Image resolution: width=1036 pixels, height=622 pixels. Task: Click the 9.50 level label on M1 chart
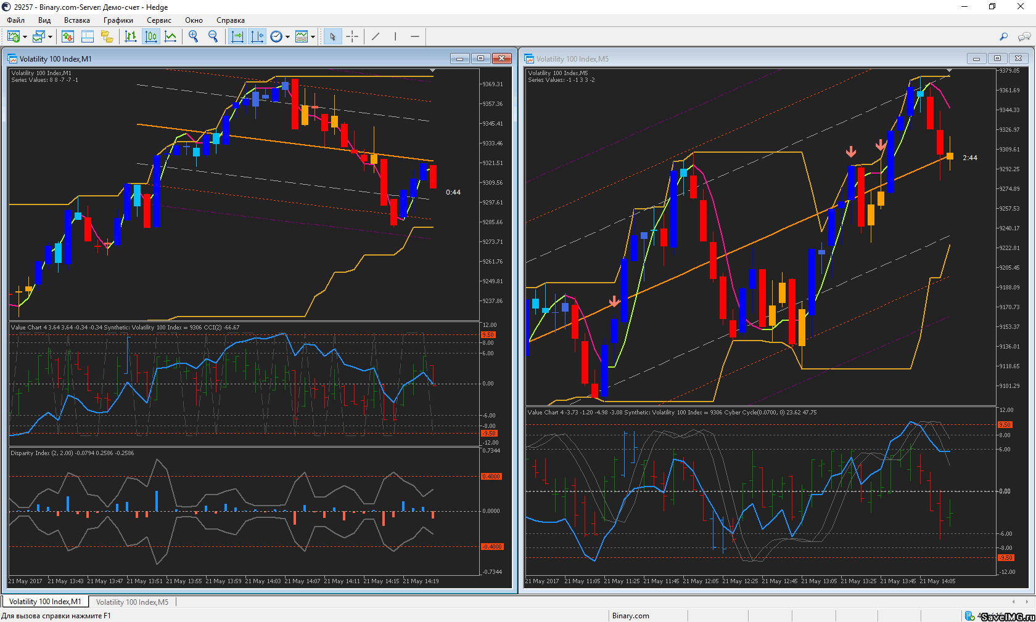pos(488,335)
